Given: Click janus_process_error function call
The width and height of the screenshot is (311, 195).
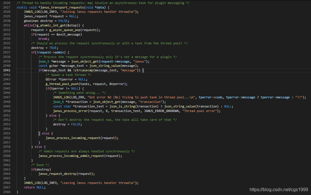Looking at the screenshot, I should point(137,111).
